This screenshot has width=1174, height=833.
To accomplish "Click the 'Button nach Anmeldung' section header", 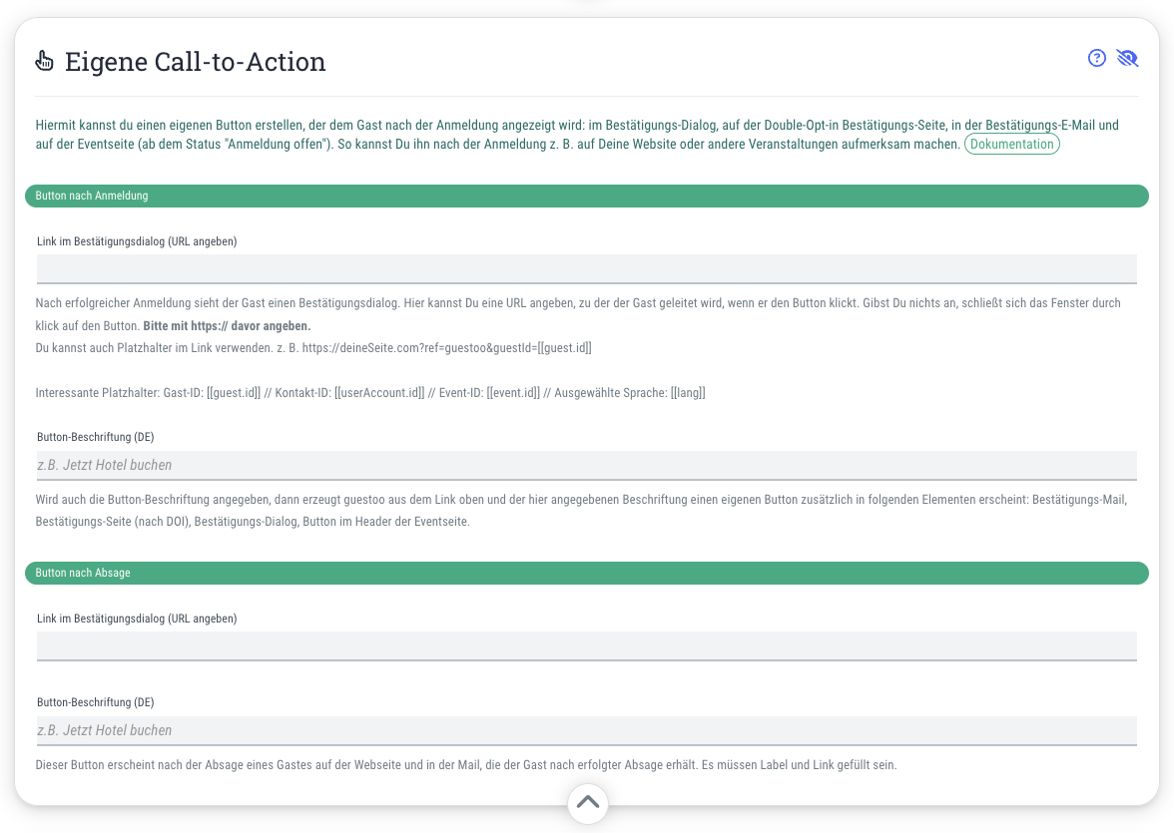I will pyautogui.click(x=587, y=197).
